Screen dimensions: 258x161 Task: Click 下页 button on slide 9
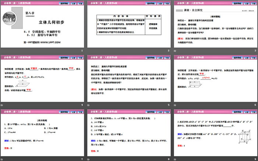(254, 112)
